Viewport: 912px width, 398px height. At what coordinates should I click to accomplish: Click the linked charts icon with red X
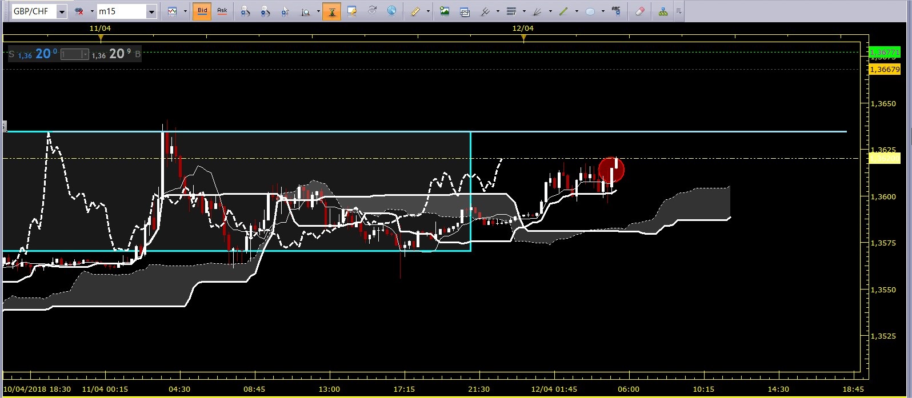coord(79,11)
